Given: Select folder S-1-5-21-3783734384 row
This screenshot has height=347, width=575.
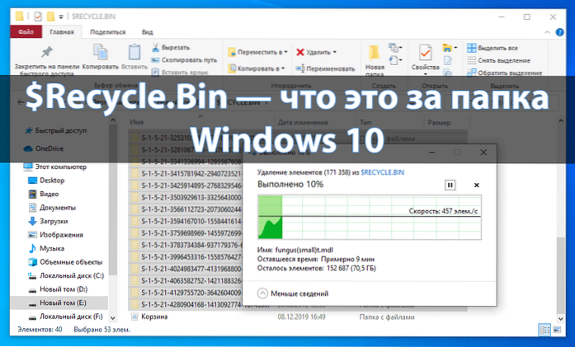Looking at the screenshot, I should 185,245.
